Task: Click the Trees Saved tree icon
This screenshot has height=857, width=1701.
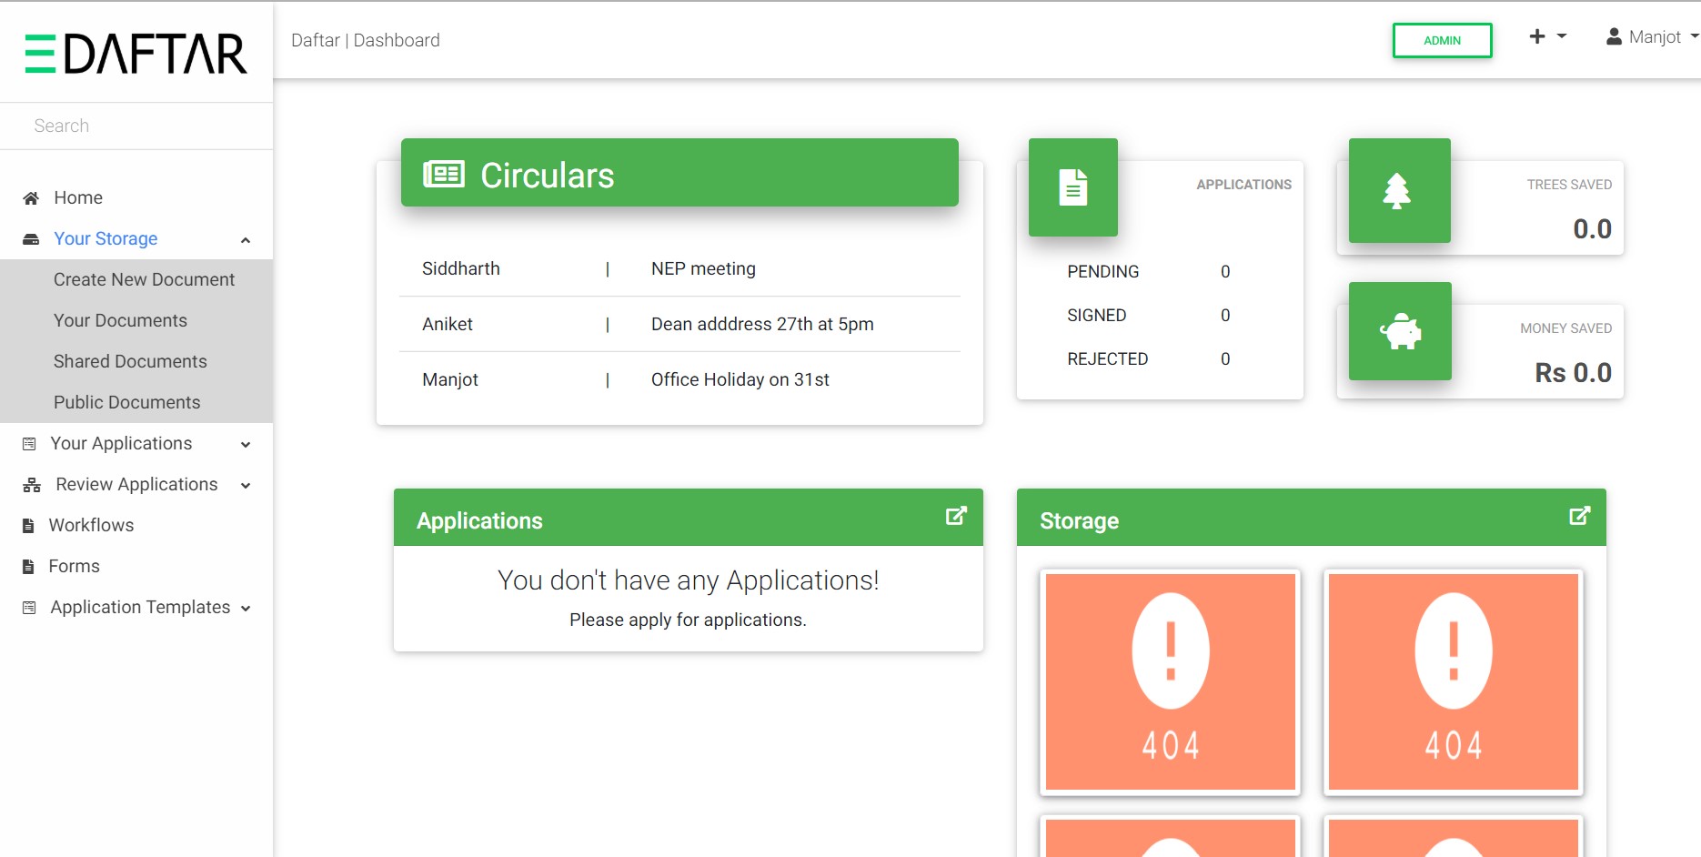Action: click(1397, 191)
